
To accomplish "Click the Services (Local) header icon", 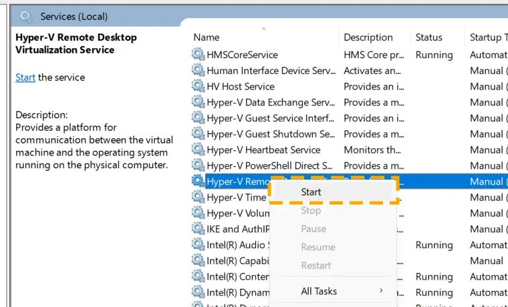I will pyautogui.click(x=26, y=16).
